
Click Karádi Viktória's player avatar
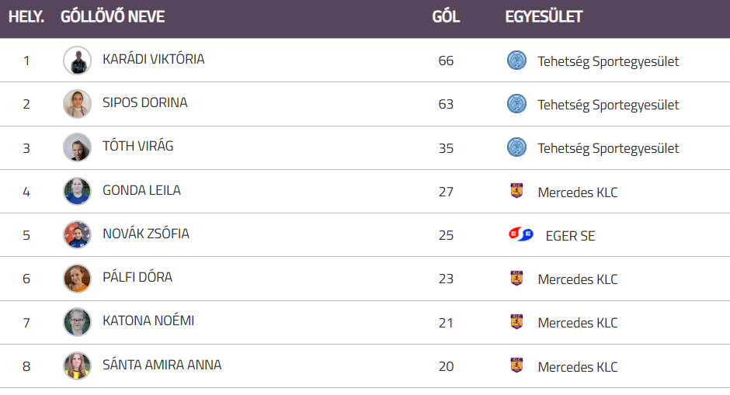point(78,61)
